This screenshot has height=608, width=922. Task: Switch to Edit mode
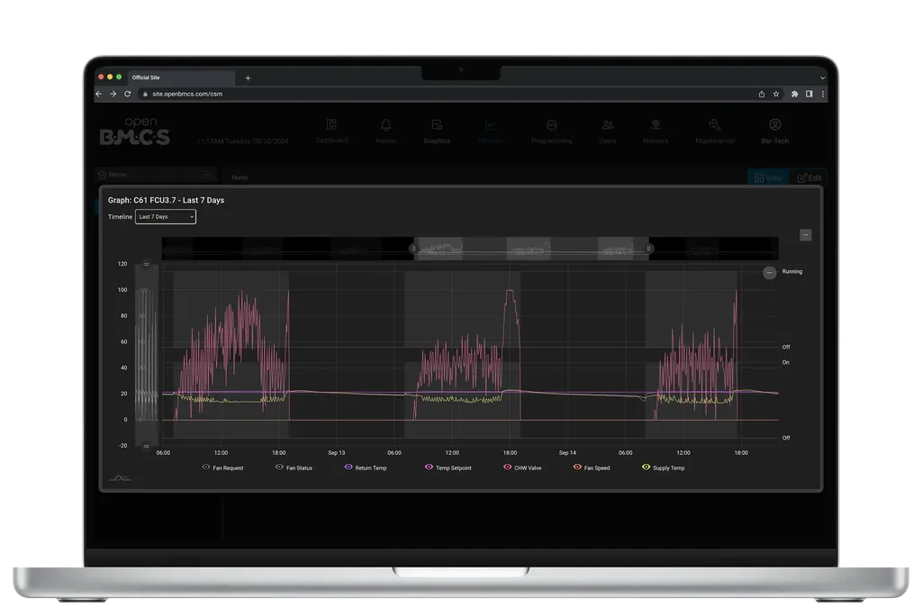pos(809,177)
